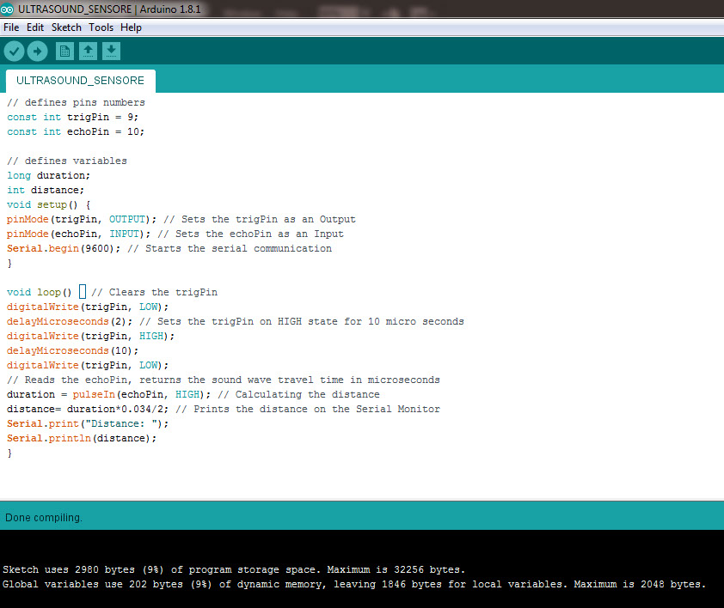Click the 'Global variables use 202 bytes' console line
Image resolution: width=724 pixels, height=608 pixels.
pyautogui.click(x=354, y=585)
